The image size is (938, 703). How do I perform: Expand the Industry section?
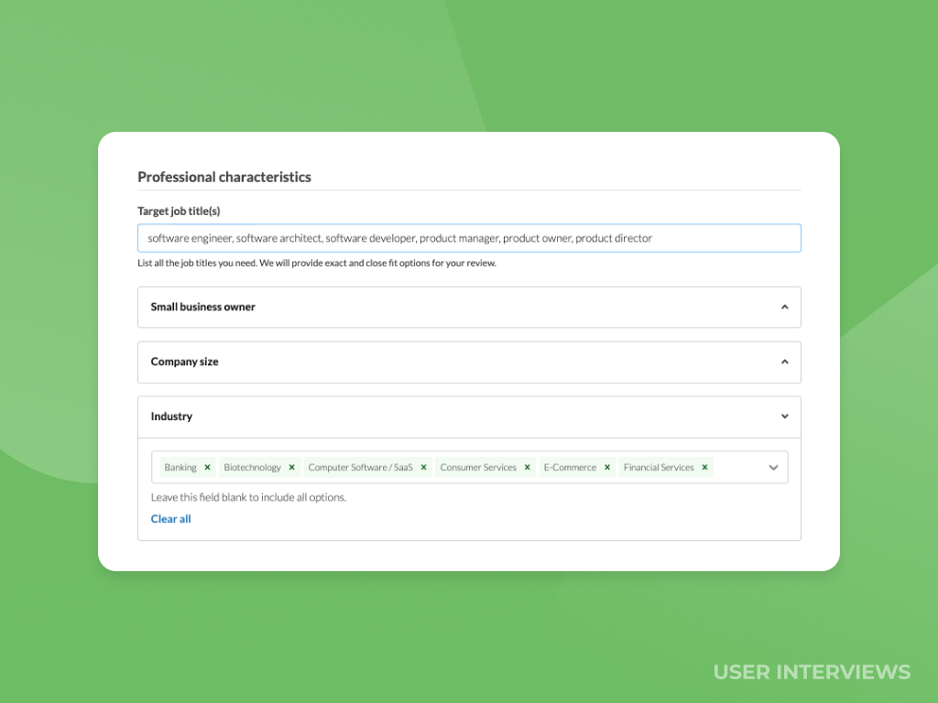(785, 416)
